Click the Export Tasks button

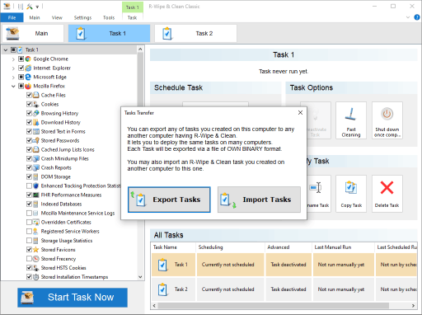[x=169, y=200]
